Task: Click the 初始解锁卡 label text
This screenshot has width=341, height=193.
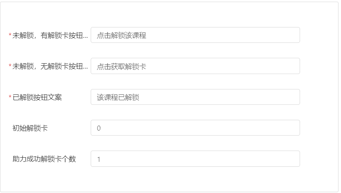Action: (x=30, y=128)
